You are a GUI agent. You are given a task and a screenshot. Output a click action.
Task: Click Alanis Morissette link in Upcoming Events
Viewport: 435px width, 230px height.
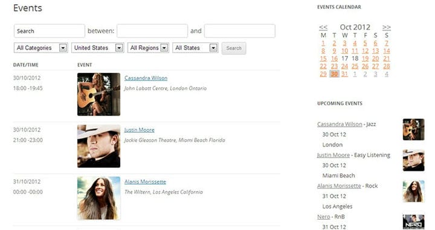pyautogui.click(x=339, y=186)
